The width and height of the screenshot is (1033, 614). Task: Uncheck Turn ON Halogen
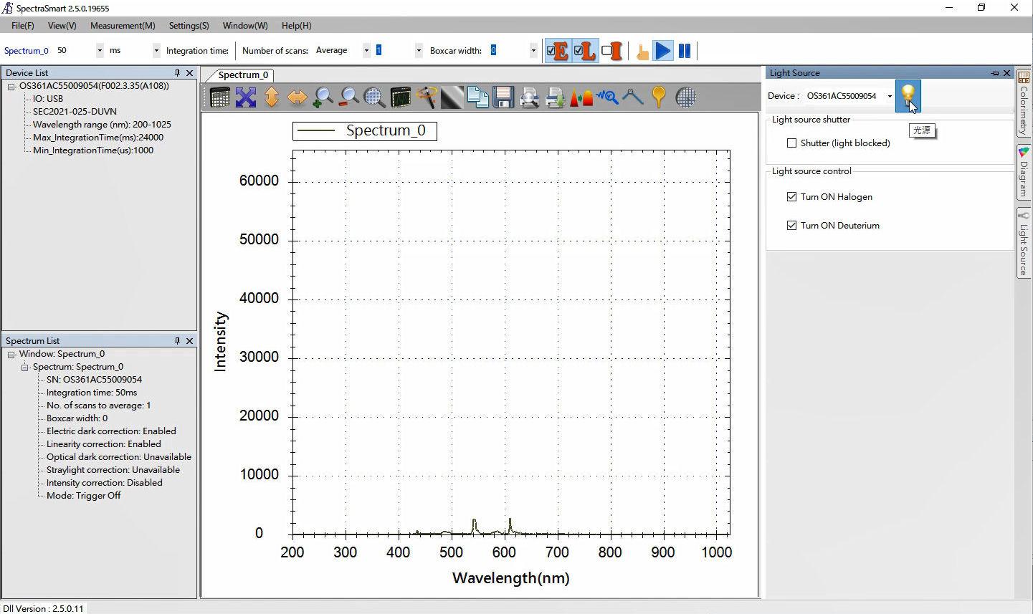coord(791,197)
